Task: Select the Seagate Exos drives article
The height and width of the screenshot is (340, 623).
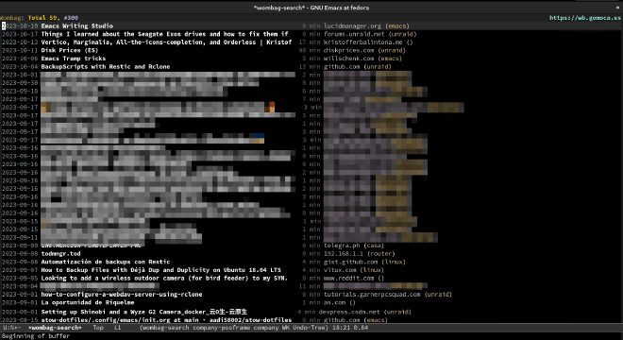Action: 164,34
